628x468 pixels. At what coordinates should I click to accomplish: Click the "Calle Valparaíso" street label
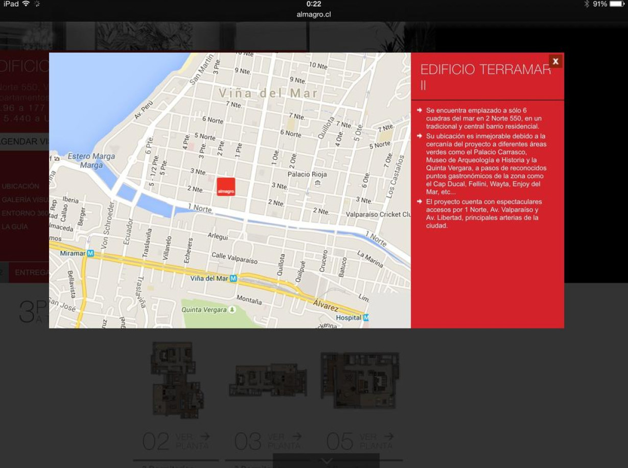[x=235, y=258]
